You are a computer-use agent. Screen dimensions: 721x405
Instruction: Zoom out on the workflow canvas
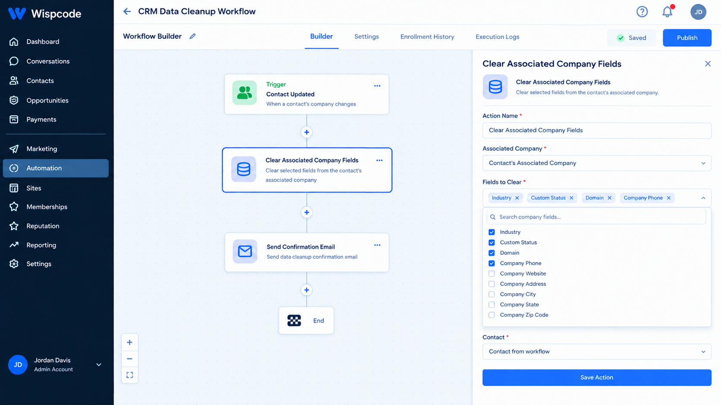point(129,358)
